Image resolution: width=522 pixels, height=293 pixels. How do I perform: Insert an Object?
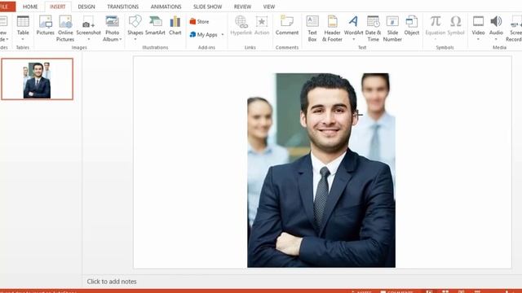click(x=412, y=25)
